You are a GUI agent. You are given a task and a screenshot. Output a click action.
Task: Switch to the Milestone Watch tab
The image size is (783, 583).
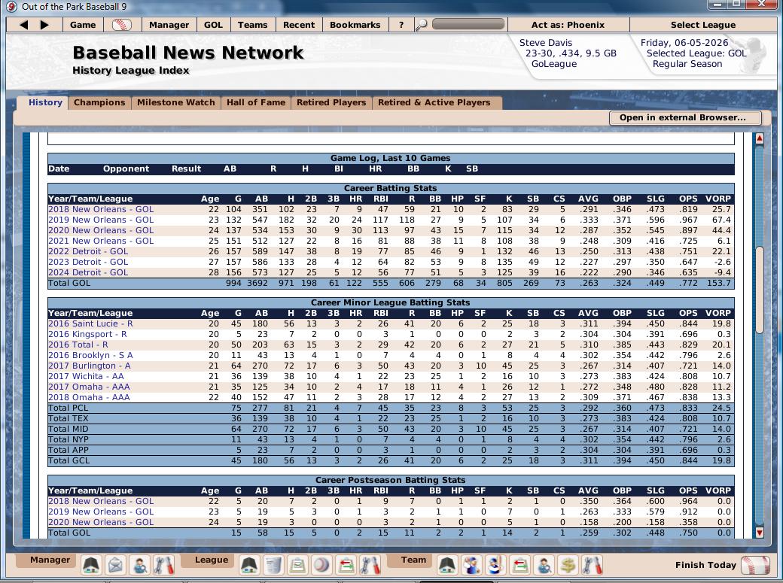176,102
